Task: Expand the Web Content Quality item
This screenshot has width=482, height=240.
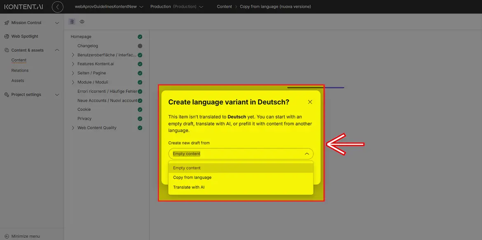Action: click(73, 128)
